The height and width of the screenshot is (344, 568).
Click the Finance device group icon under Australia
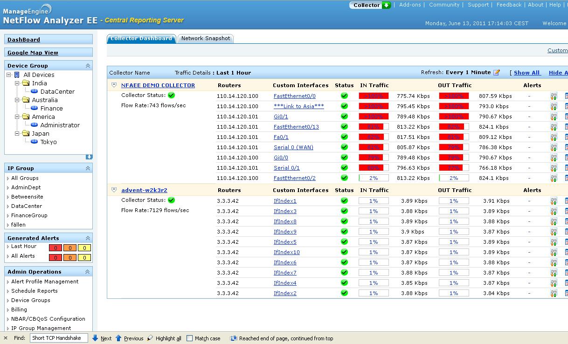coord(34,109)
